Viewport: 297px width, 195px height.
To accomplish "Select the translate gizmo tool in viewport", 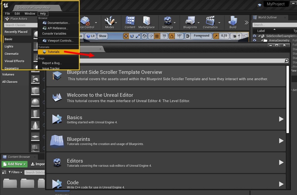I will point(126,36).
